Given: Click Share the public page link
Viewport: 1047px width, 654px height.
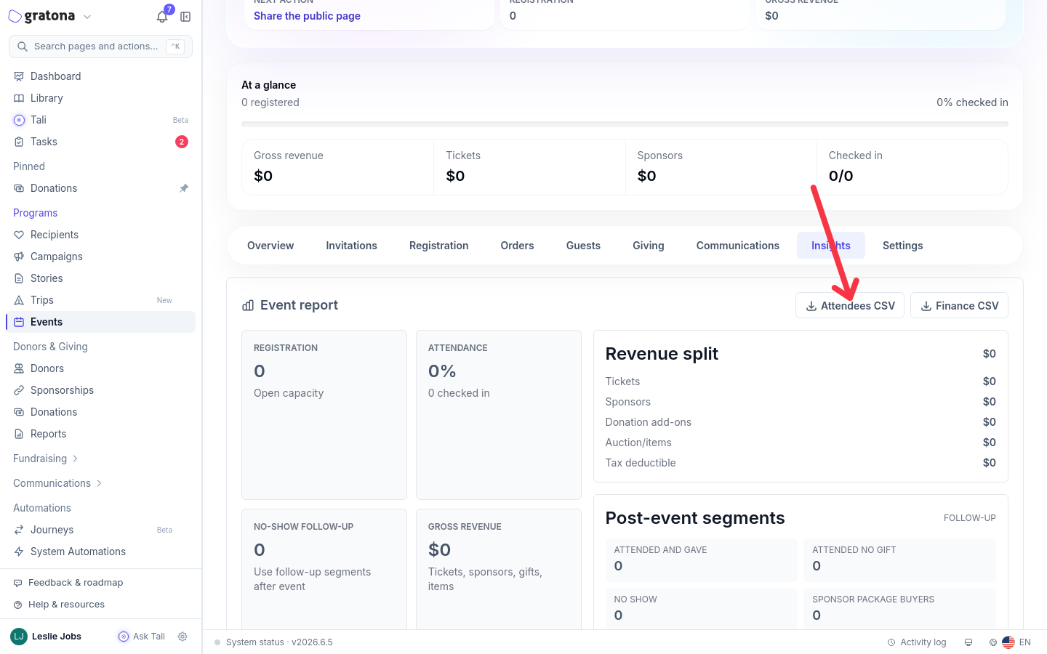Looking at the screenshot, I should click(307, 16).
